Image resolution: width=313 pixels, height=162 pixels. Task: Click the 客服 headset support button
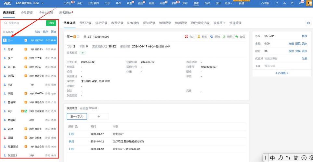coord(265,3)
